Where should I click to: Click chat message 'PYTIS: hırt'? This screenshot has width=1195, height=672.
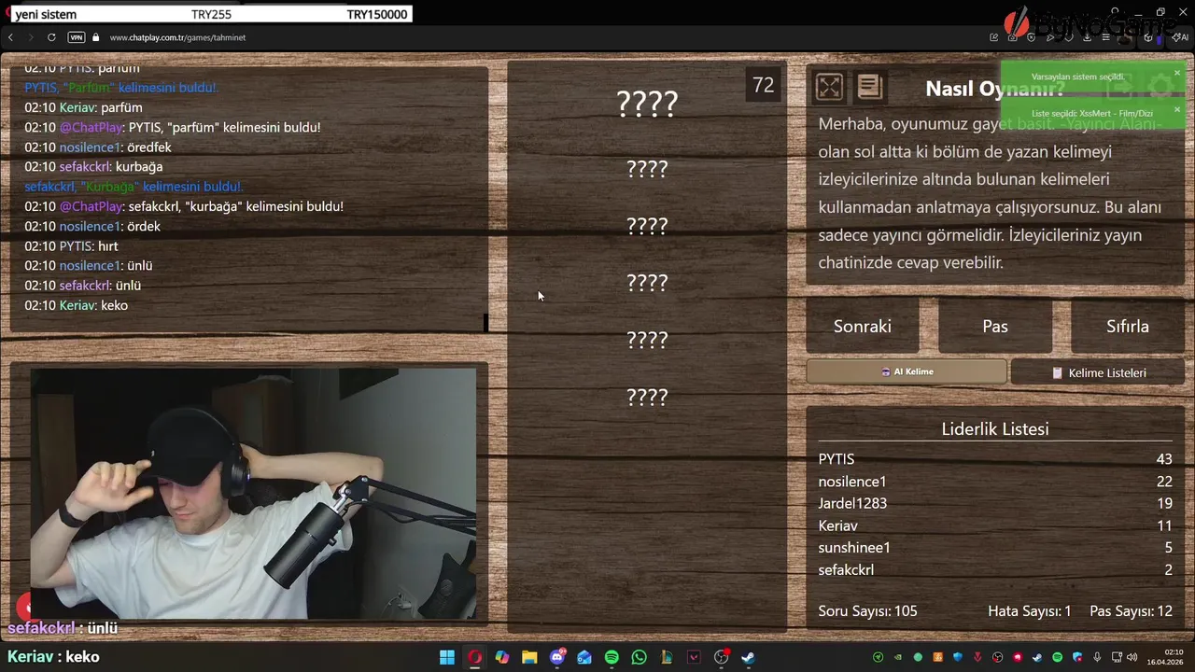72,246
